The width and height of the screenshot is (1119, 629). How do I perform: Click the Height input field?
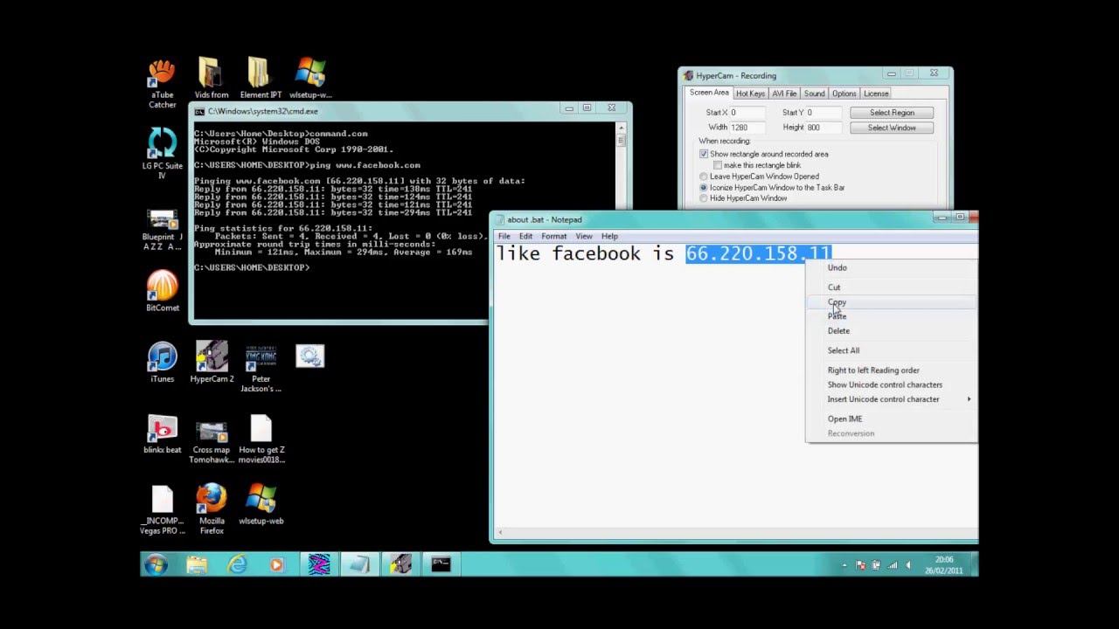(824, 128)
